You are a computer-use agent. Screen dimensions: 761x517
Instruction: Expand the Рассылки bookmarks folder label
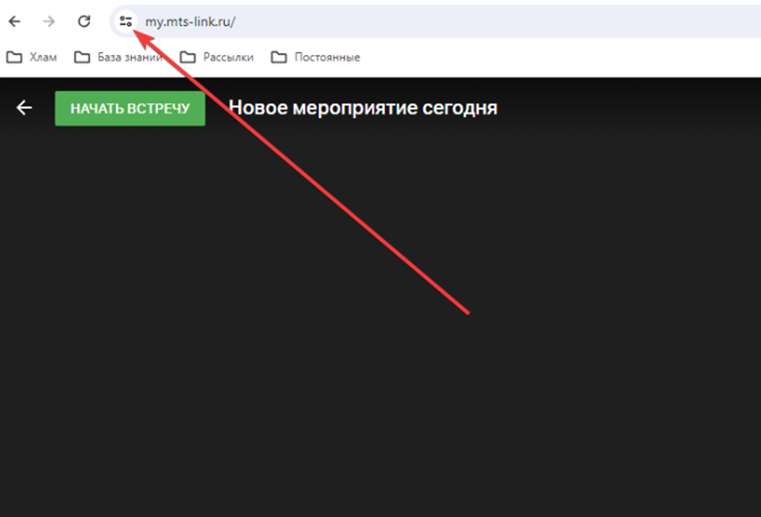click(x=227, y=57)
